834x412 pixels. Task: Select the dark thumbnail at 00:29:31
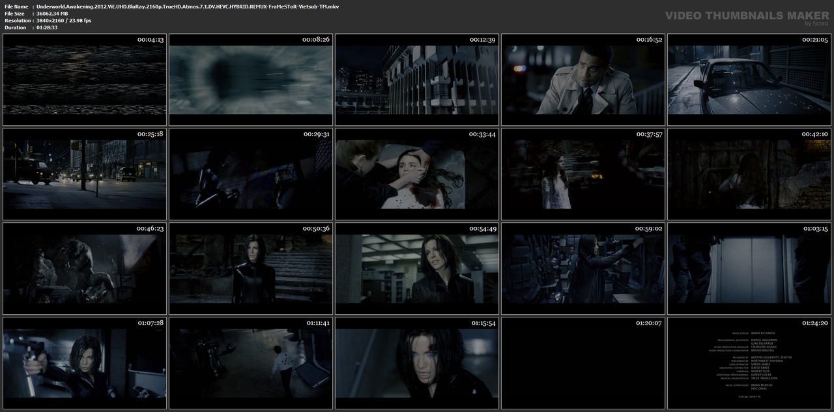coord(250,174)
